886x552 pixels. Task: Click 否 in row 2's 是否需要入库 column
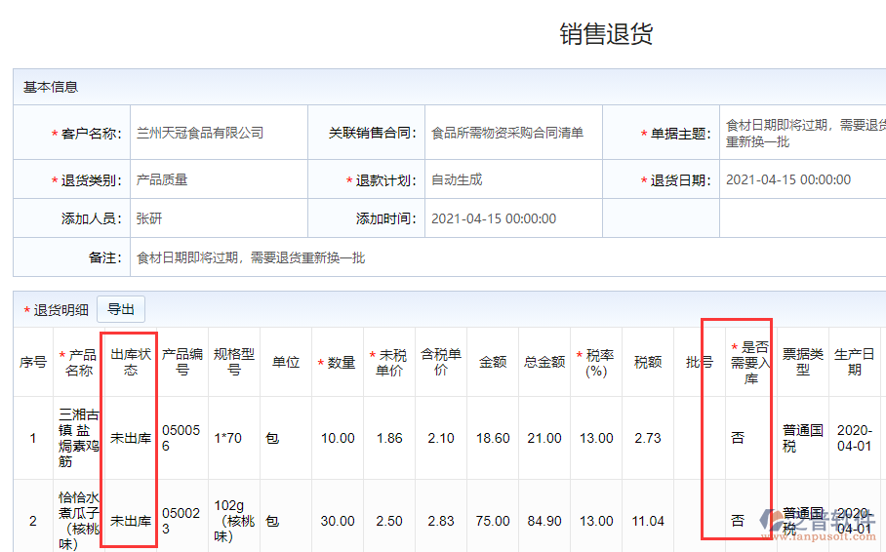point(738,521)
